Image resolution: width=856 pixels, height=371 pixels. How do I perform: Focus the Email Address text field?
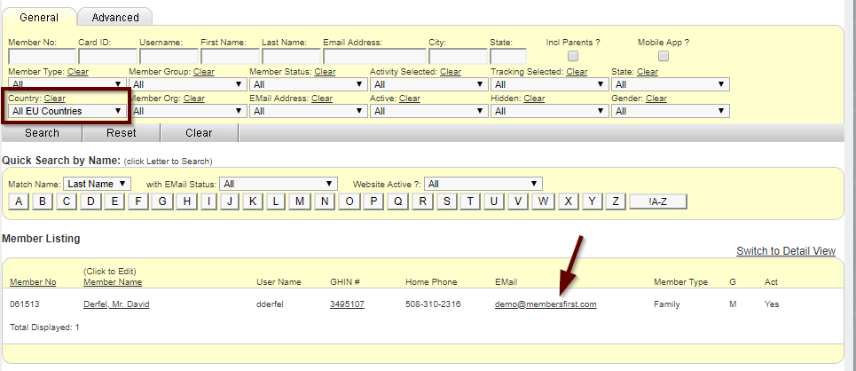[x=374, y=56]
